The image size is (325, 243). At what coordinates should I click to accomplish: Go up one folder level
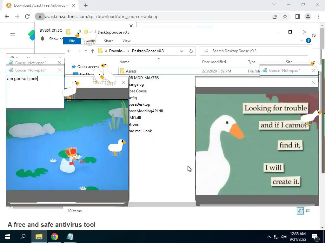[93, 51]
